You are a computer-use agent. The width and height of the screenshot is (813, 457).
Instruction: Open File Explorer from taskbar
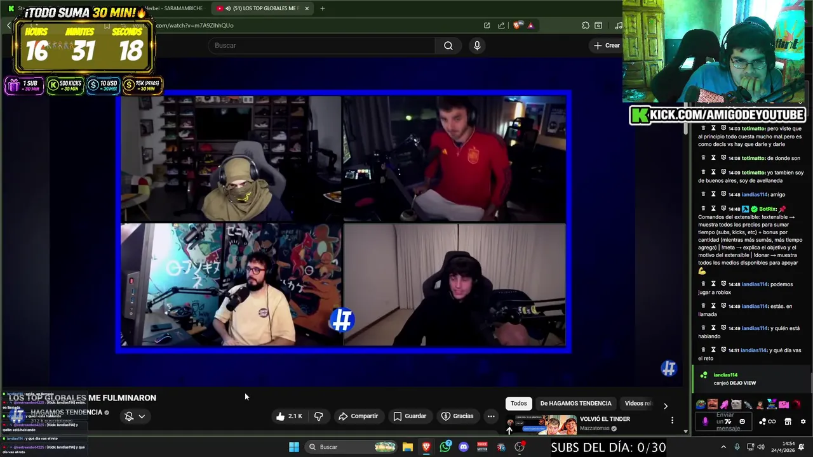tap(408, 447)
